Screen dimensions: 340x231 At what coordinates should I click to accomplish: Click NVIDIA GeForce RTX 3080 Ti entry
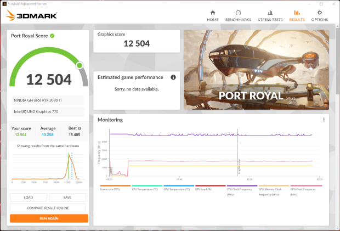tap(48, 100)
